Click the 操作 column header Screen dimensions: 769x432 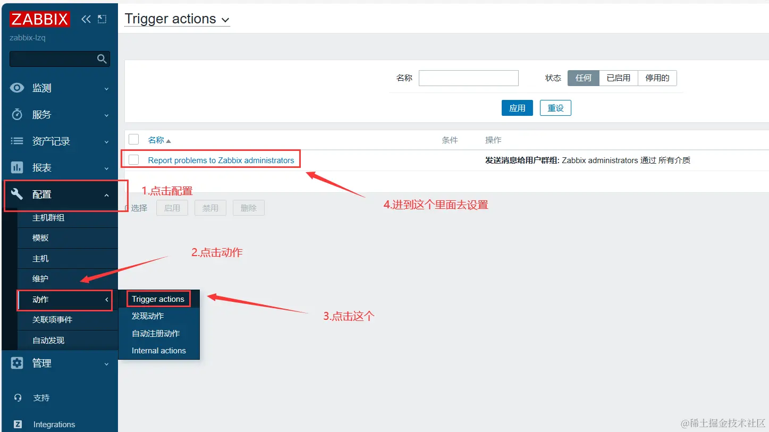[493, 140]
